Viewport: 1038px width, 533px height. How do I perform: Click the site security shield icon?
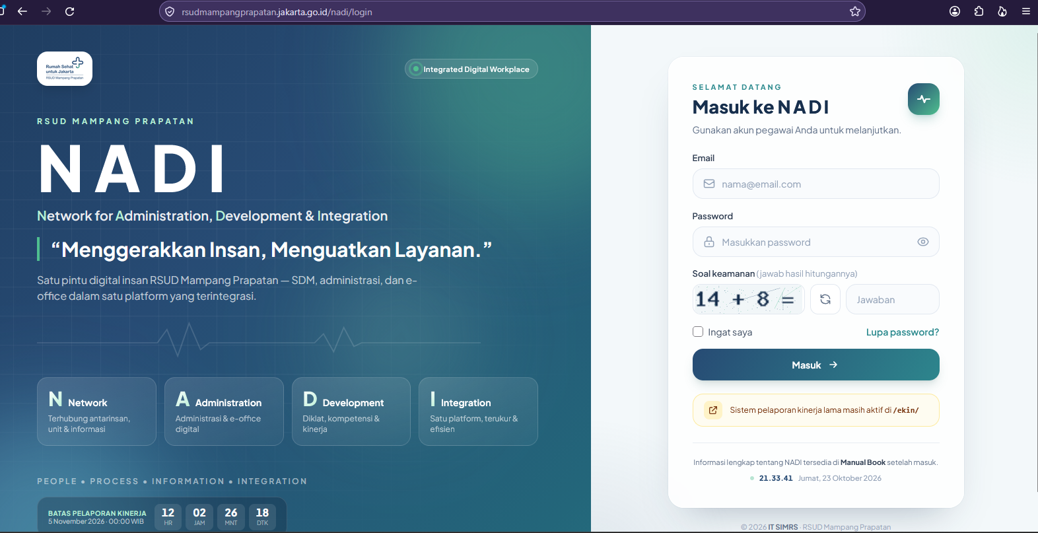[170, 12]
